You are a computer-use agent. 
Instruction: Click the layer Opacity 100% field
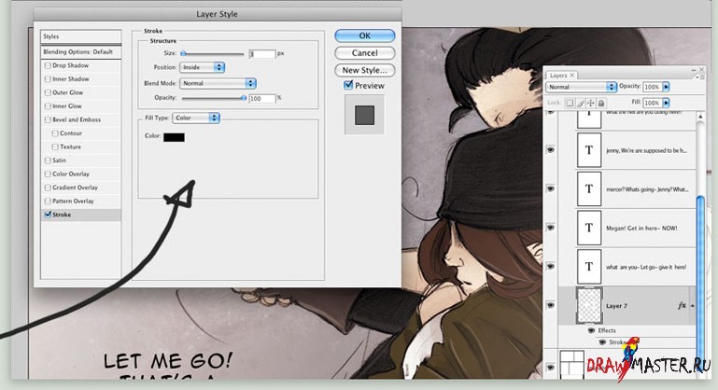[652, 87]
